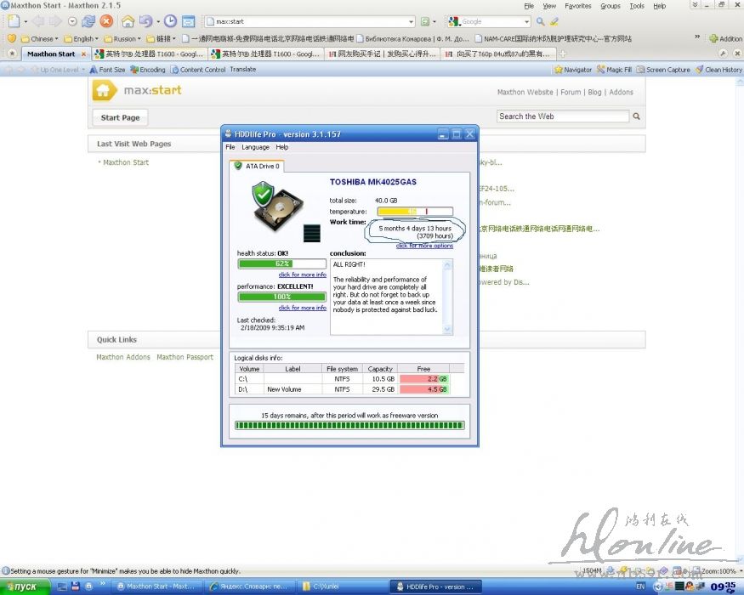
Task: Click the Start Page button
Action: tap(120, 117)
